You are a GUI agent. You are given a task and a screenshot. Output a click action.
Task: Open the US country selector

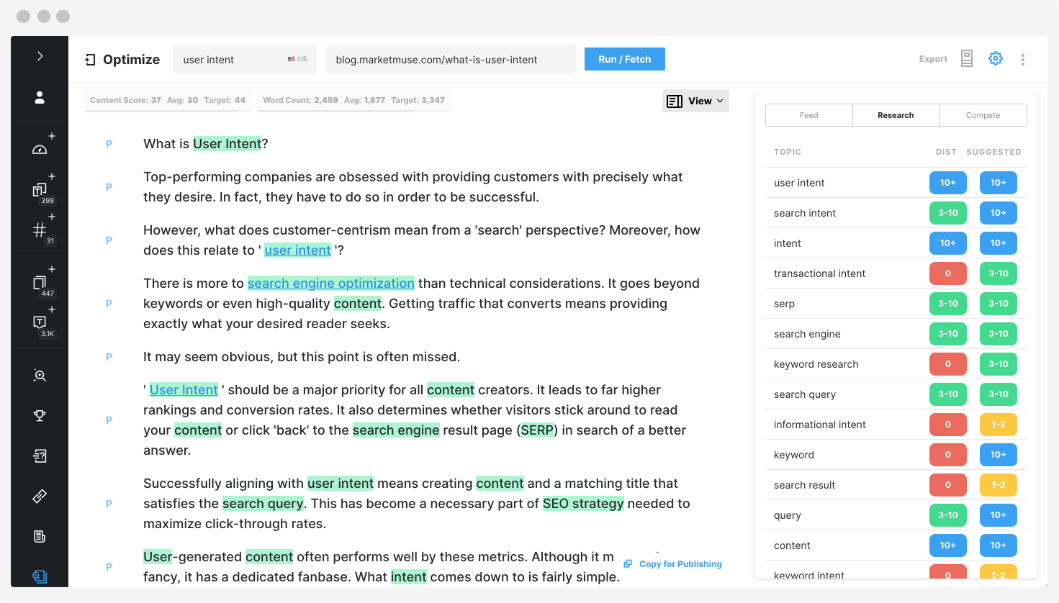[297, 59]
